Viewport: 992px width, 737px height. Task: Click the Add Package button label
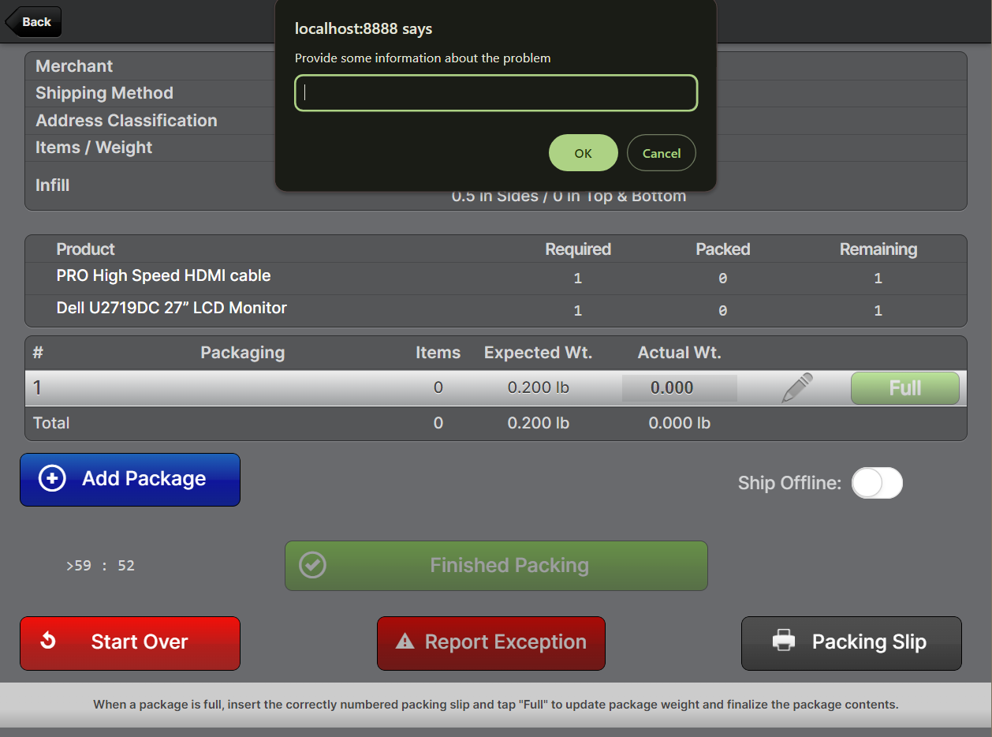[x=144, y=479]
